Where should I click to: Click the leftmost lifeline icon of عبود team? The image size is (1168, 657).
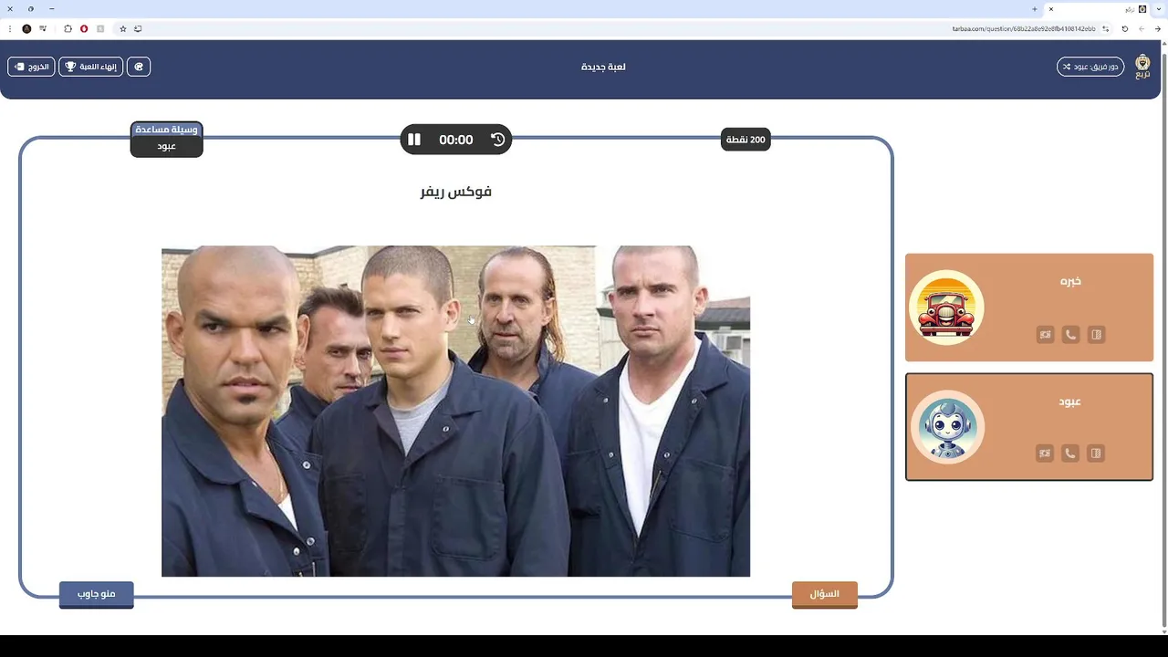coord(1045,453)
